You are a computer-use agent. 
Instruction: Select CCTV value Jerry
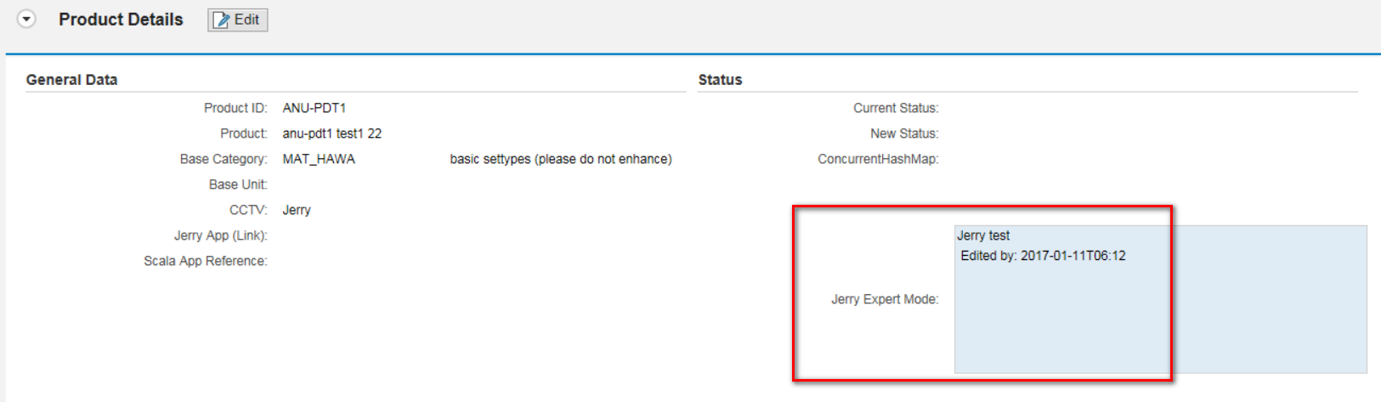[x=297, y=210]
